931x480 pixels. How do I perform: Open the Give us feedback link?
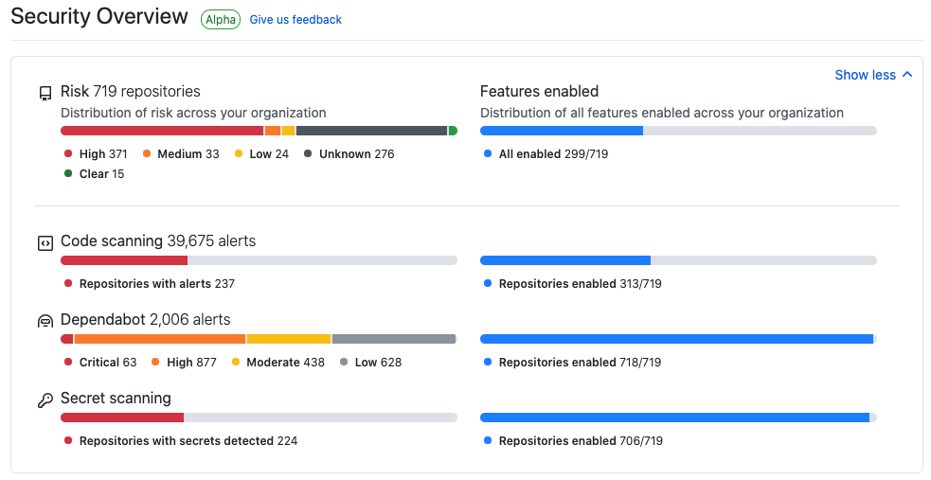[x=295, y=20]
